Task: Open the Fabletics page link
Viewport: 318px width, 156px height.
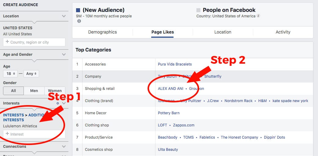Action: point(207,137)
